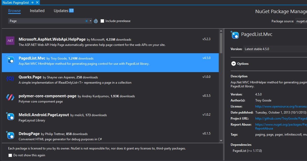Open the search history dropdown arrow

[x=90, y=21]
